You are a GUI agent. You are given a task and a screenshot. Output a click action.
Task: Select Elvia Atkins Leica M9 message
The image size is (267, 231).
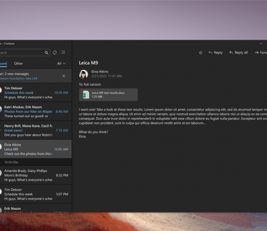point(36,149)
